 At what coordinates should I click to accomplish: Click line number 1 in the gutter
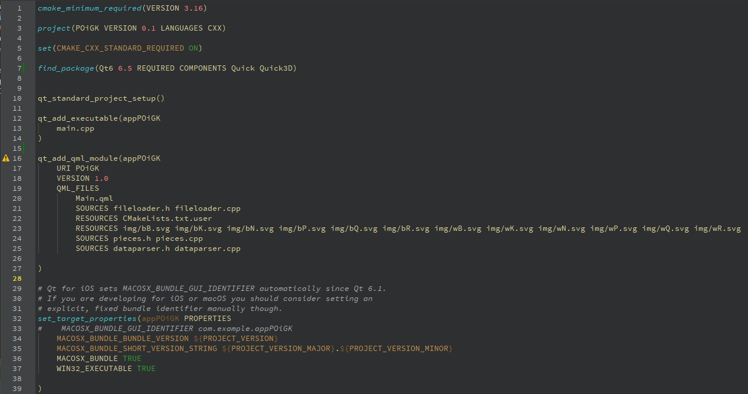pos(19,8)
